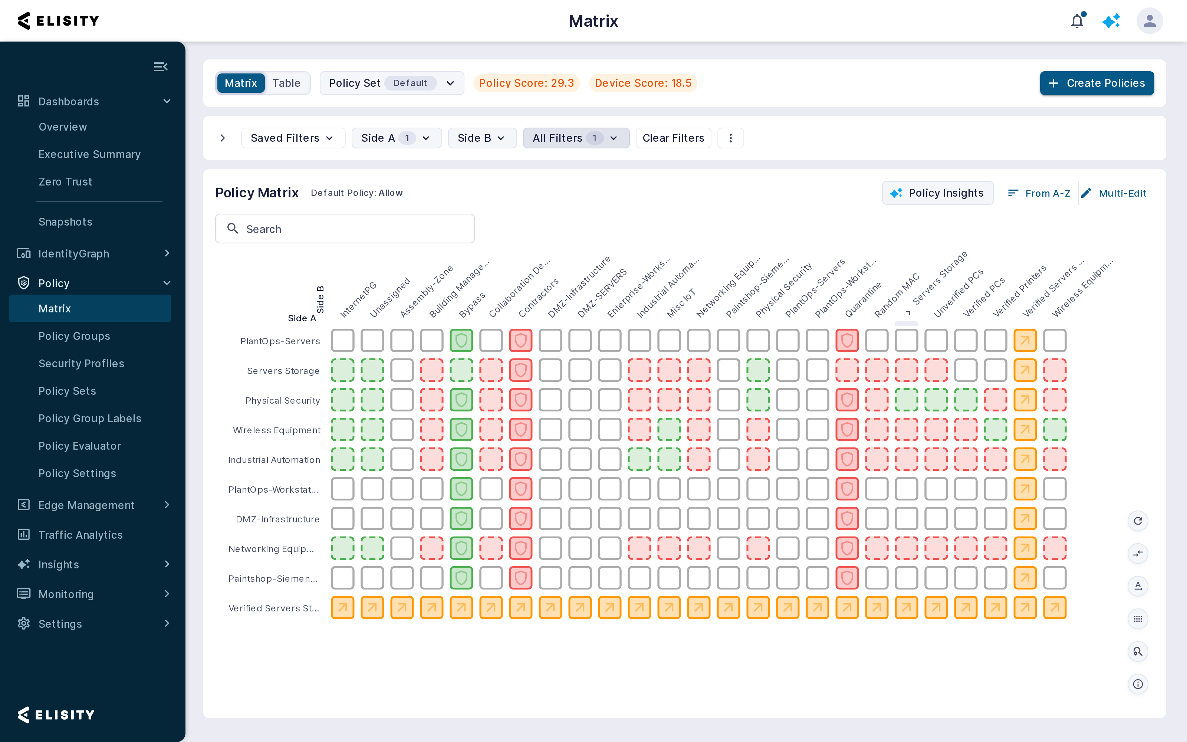Click Clear Filters button

pyautogui.click(x=674, y=138)
